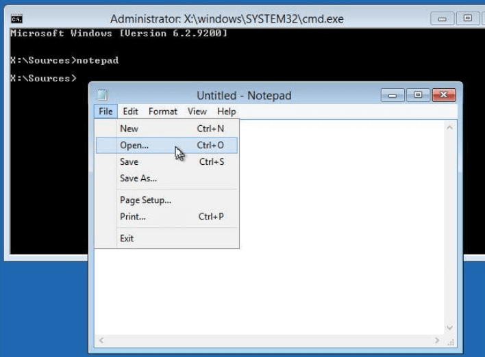The width and height of the screenshot is (485, 357).
Task: Choose Save in the File menu
Action: pyautogui.click(x=166, y=161)
